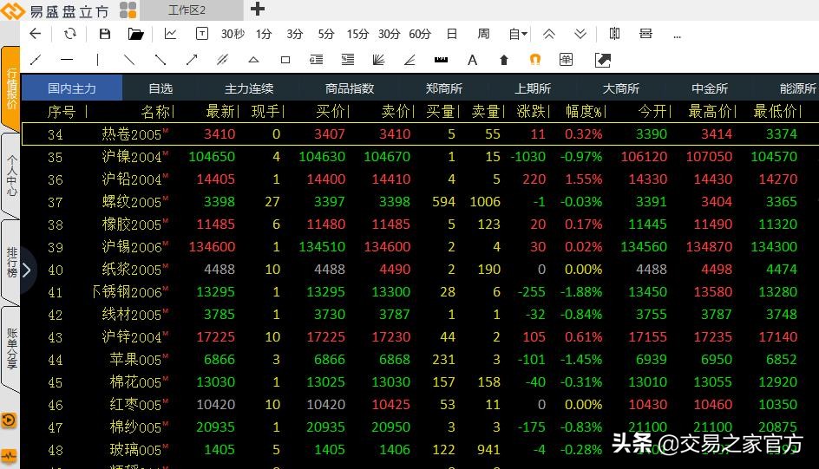Viewport: 819px width, 469px height.
Task: Select the 国内主力 tab
Action: pos(71,88)
